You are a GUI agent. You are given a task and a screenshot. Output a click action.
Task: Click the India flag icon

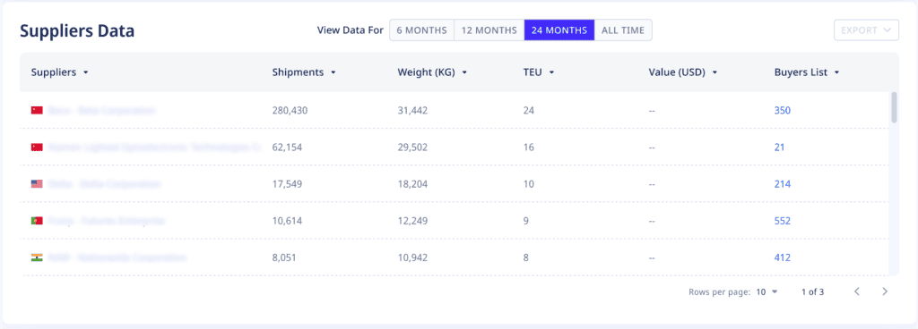[x=37, y=257]
